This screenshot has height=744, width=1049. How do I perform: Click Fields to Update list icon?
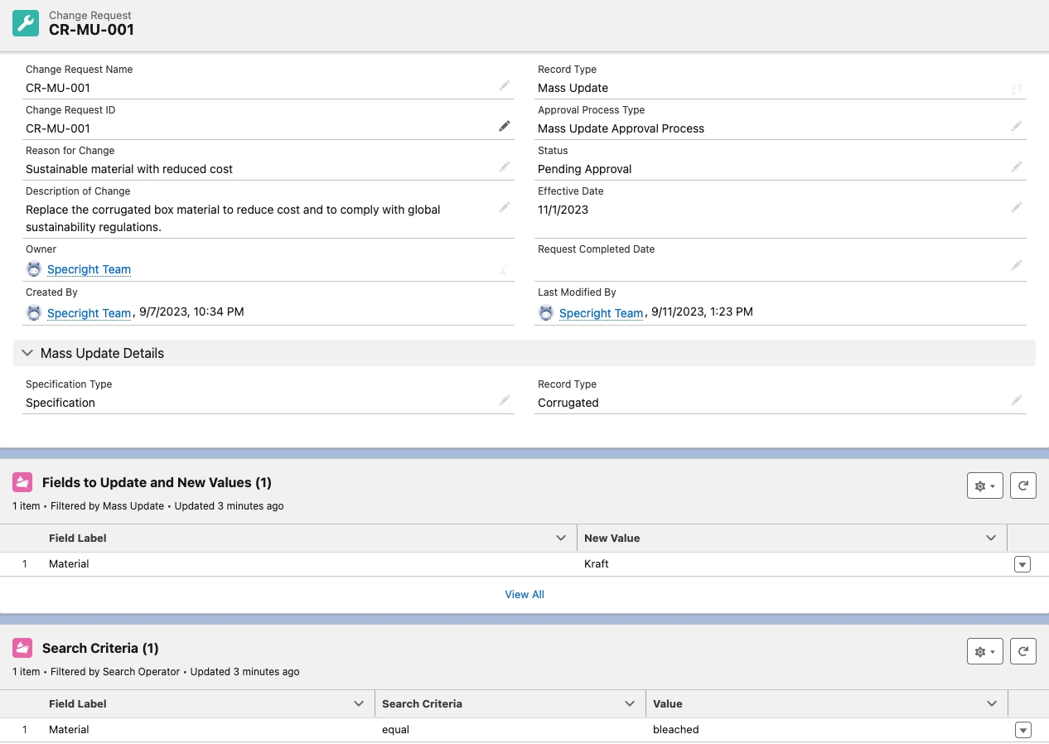[x=22, y=482]
